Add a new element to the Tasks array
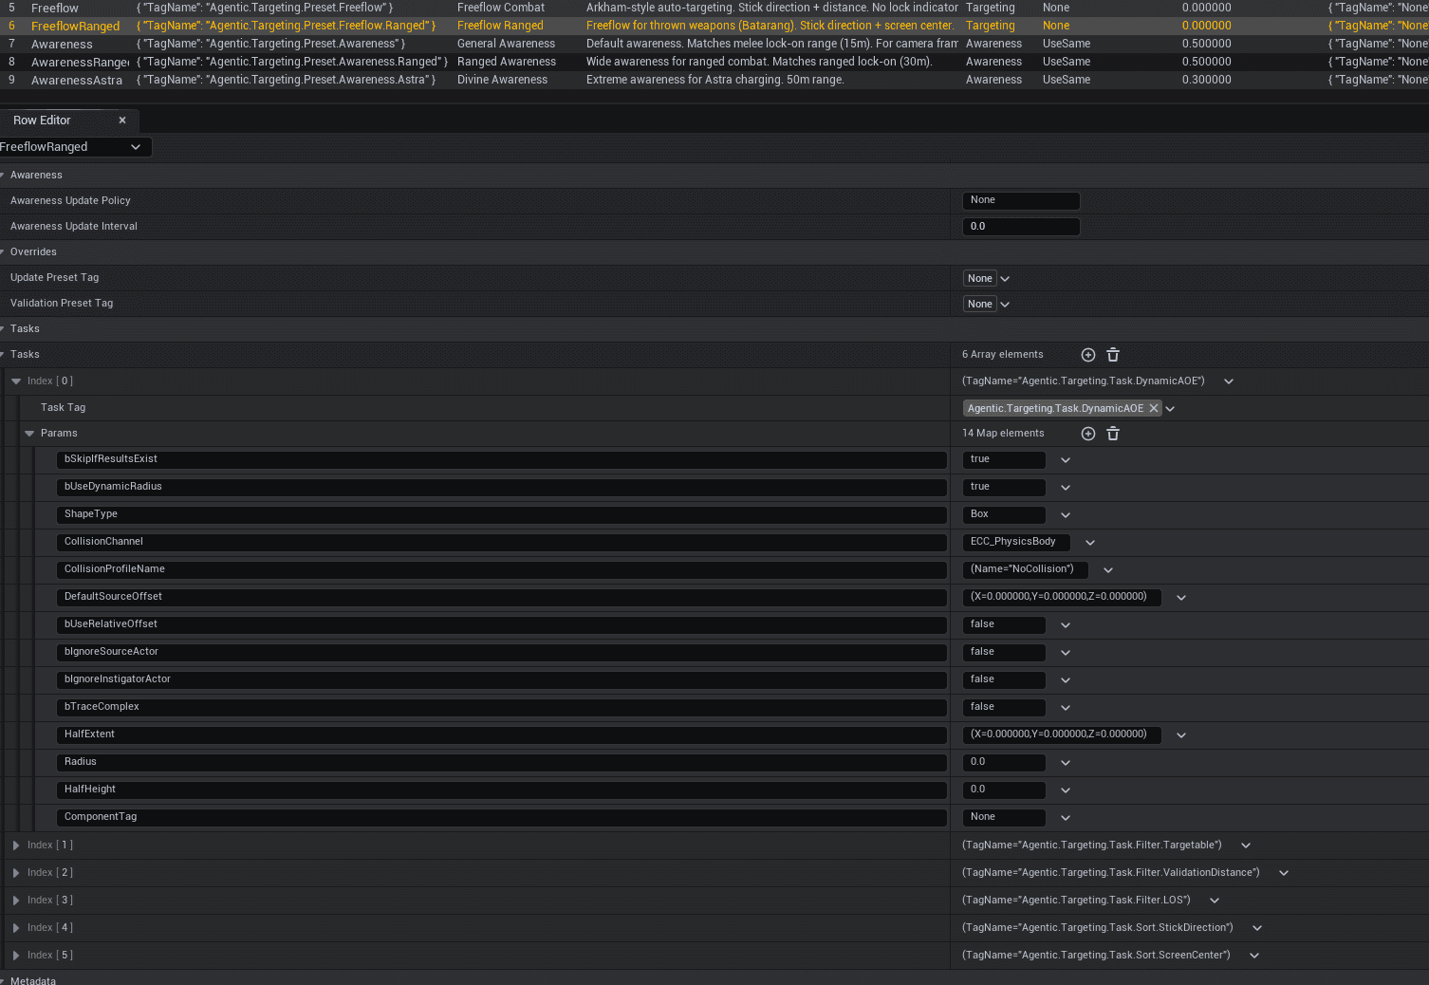This screenshot has width=1429, height=985. point(1087,354)
